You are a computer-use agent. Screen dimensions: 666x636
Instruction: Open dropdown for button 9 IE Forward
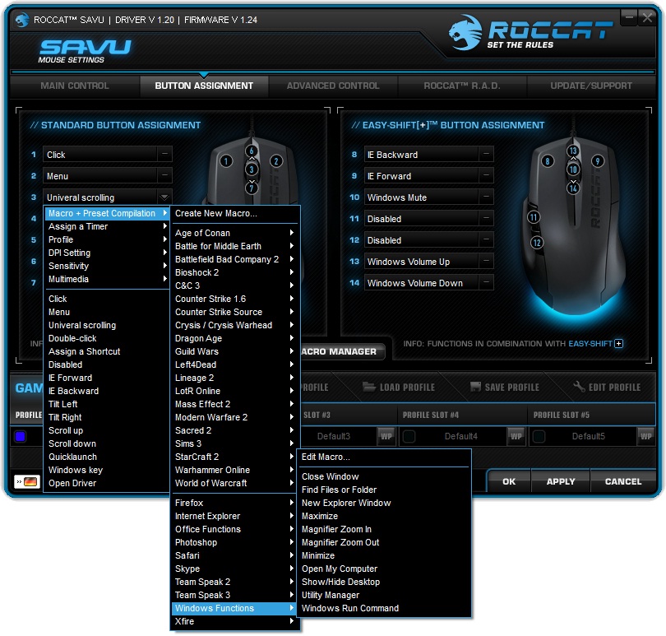(486, 175)
